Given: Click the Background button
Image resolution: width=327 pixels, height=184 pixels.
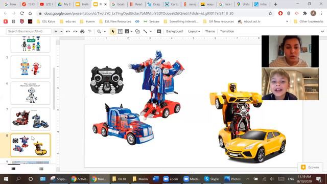Looking at the screenshot, I should pos(174,32).
